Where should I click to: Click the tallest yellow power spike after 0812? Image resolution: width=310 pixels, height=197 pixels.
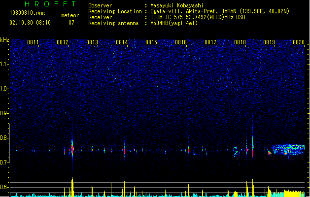click(72, 187)
